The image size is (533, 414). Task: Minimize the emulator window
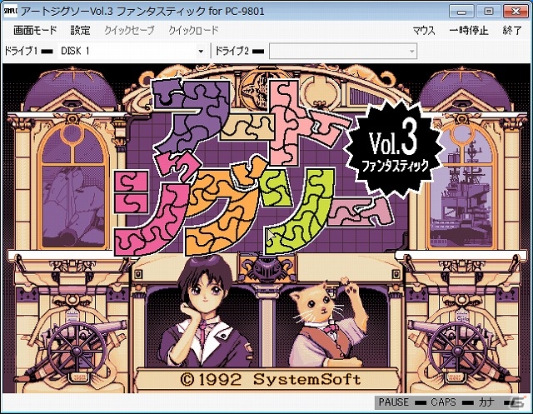tap(461, 12)
